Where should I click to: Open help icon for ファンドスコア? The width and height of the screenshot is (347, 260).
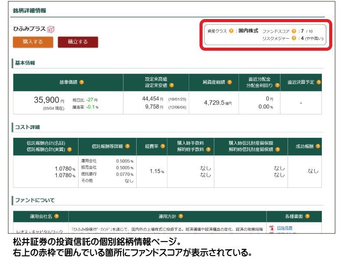[x=294, y=31]
